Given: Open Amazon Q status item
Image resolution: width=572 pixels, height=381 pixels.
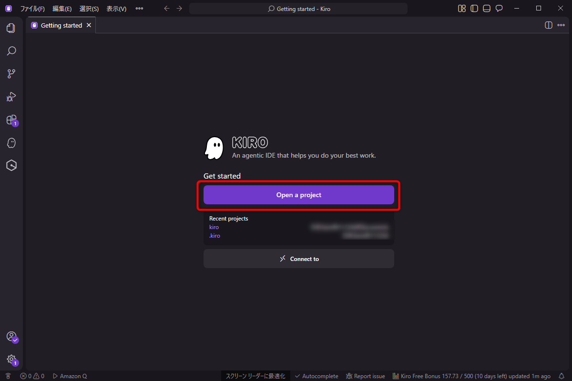Looking at the screenshot, I should [x=70, y=376].
